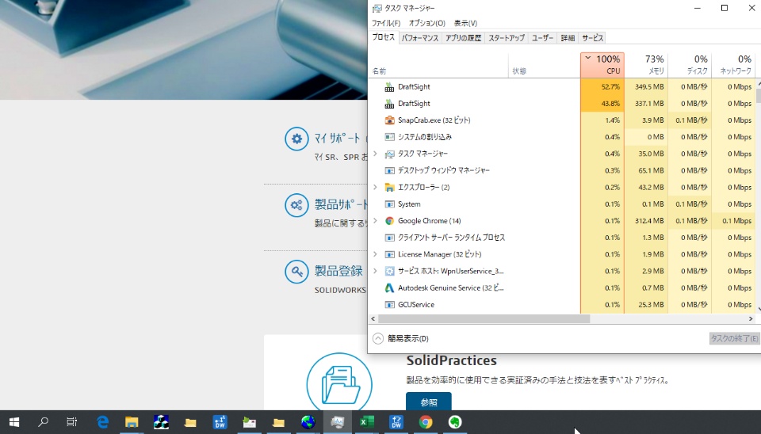Open the mail envelope icon on taskbar

tap(250, 422)
